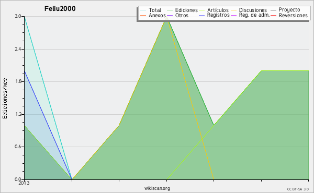Click the blue Registros legend line swatch

[x=202, y=15]
